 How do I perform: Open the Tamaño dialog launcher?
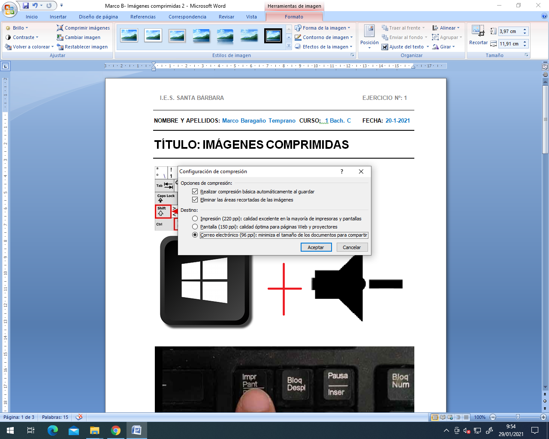tap(526, 55)
